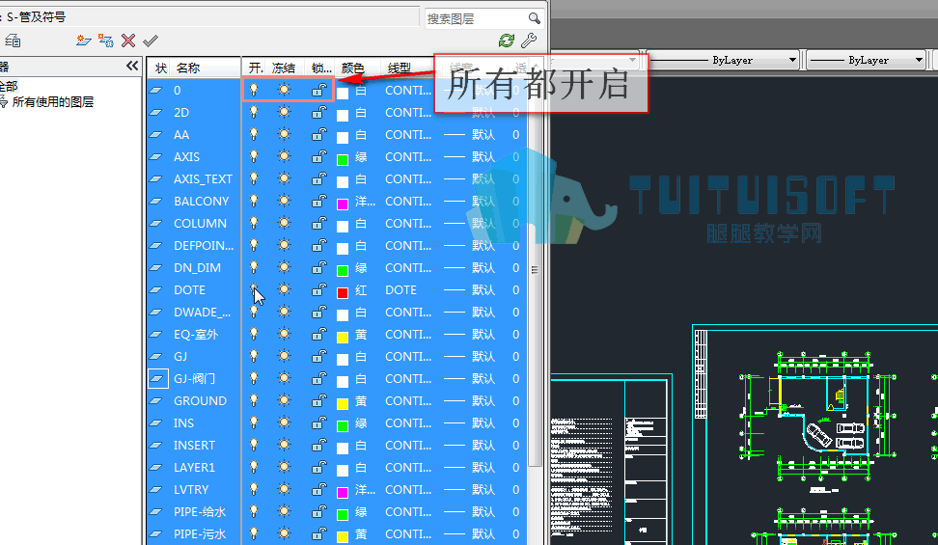Click the green Refresh arrows icon
The width and height of the screenshot is (938, 545).
[507, 41]
